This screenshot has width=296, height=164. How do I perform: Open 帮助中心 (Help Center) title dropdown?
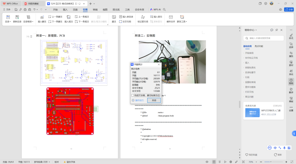251,30
